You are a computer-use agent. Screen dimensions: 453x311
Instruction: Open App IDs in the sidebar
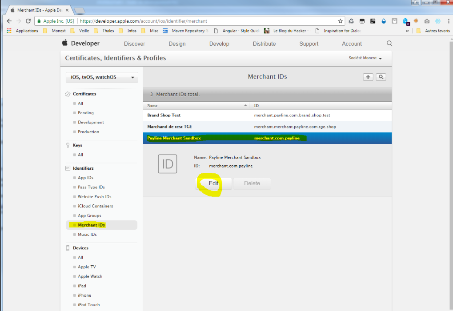pyautogui.click(x=85, y=178)
